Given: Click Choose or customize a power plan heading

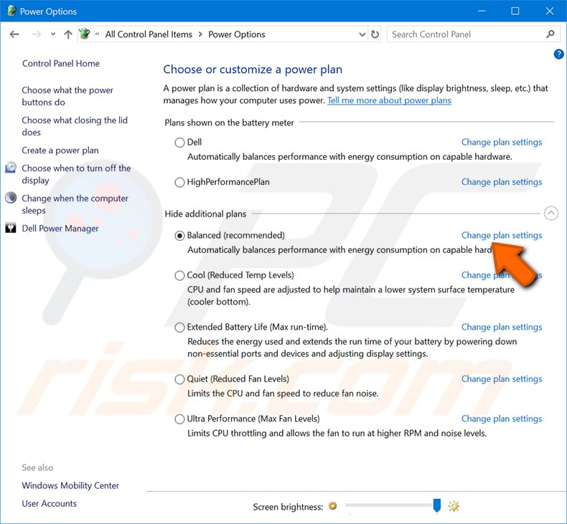Looking at the screenshot, I should coord(253,70).
